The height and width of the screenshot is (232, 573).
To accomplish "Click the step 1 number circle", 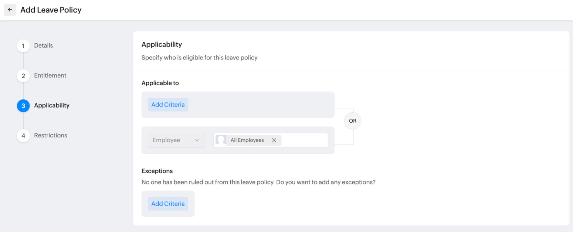I will 23,46.
